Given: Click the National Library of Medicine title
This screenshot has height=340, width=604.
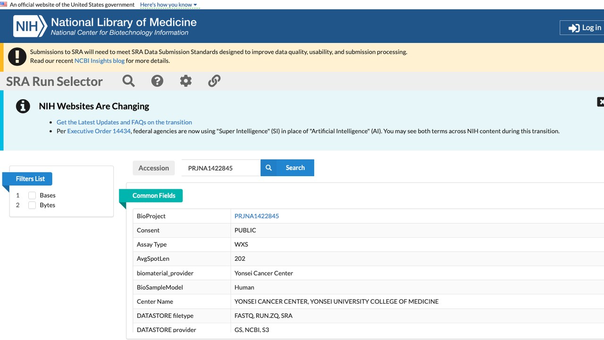Looking at the screenshot, I should pos(124,22).
